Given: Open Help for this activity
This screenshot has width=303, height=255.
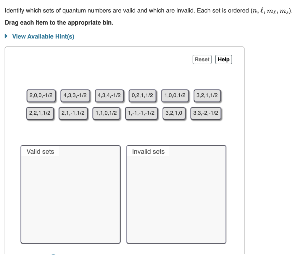Looking at the screenshot, I should (x=224, y=59).
